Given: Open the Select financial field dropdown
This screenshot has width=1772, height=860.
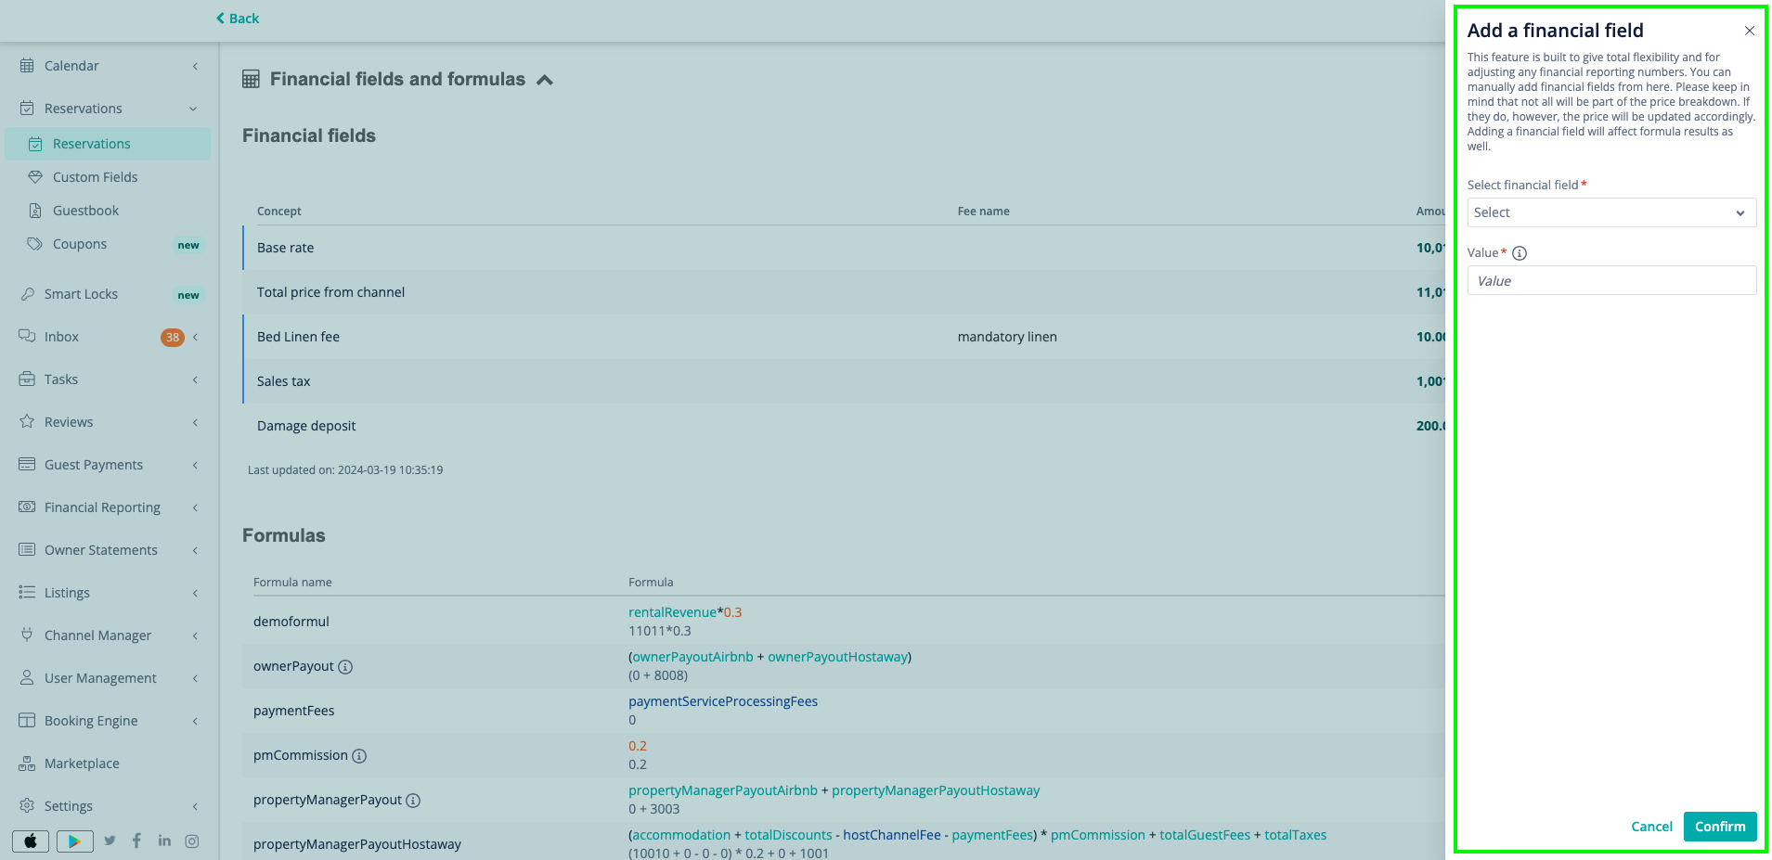Looking at the screenshot, I should click(x=1611, y=212).
